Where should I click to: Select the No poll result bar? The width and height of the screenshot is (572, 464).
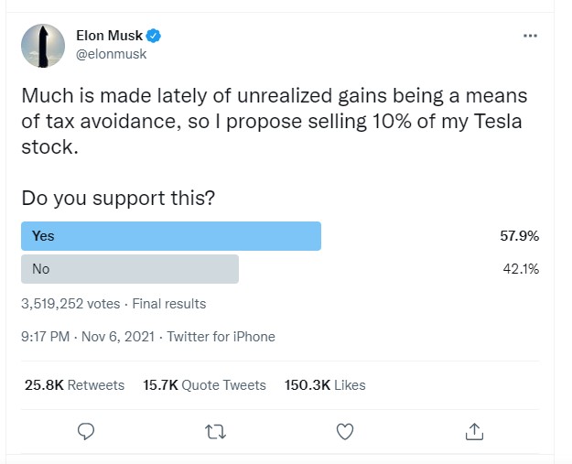[129, 269]
